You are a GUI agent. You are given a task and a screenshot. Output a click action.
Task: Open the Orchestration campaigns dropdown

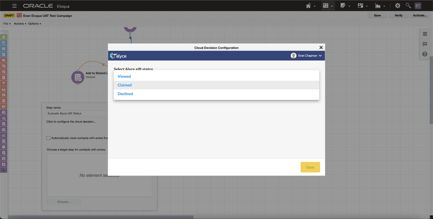point(328,6)
